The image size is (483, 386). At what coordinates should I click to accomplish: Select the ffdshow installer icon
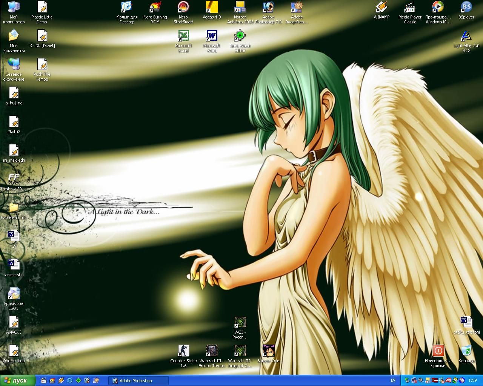coord(14,182)
